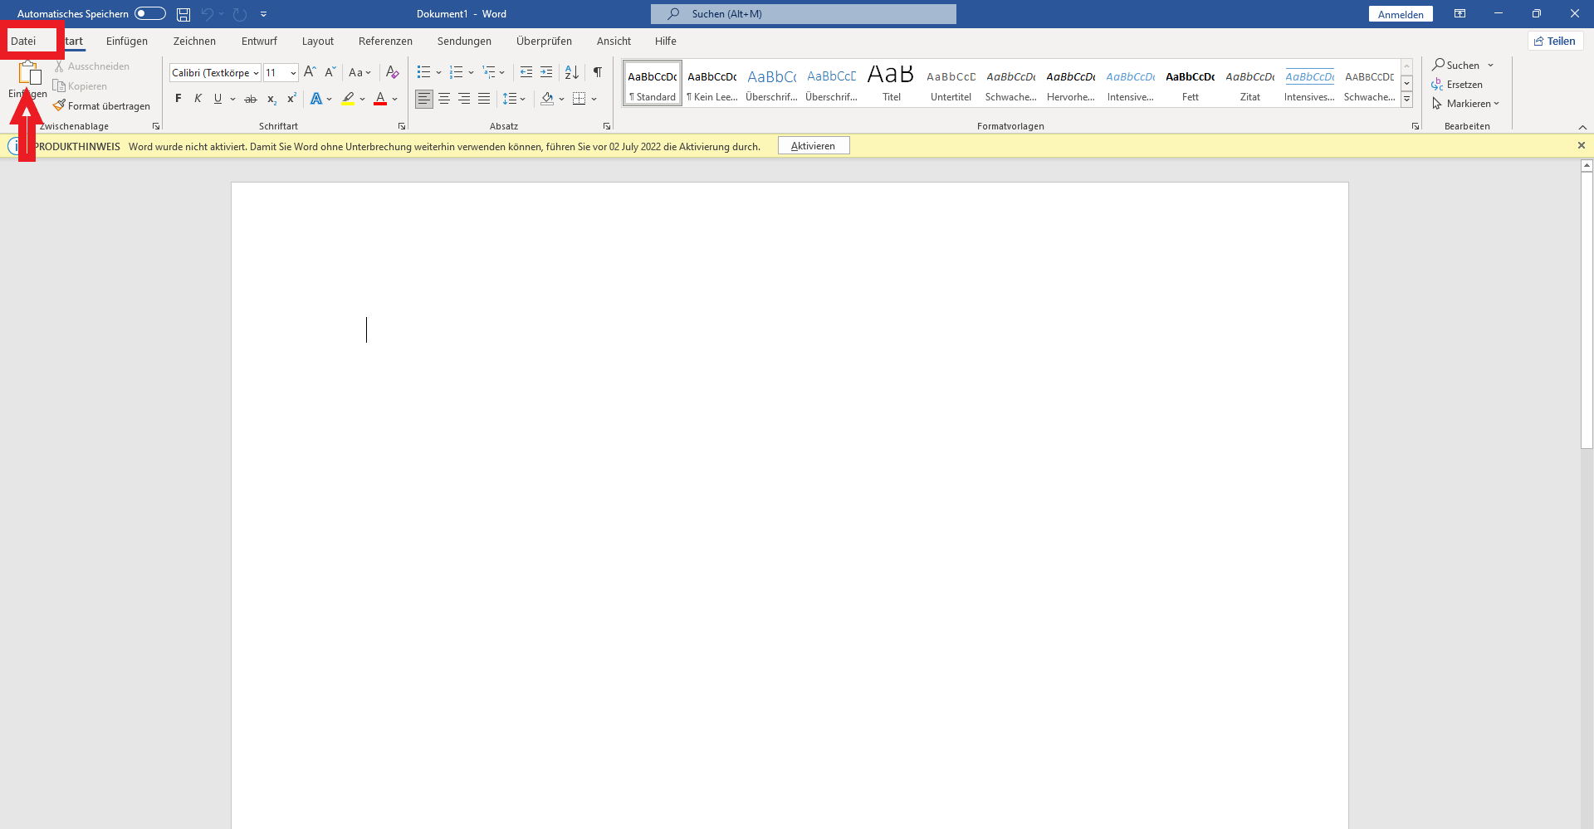Apply shading paint bucket color

coord(547,99)
